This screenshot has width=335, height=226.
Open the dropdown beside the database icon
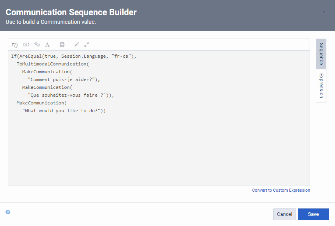[67, 44]
